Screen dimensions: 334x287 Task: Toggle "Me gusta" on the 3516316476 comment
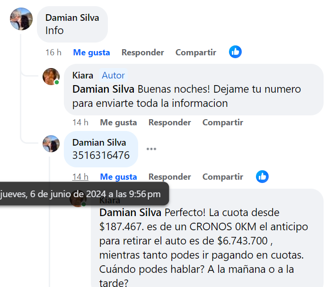[x=118, y=177]
